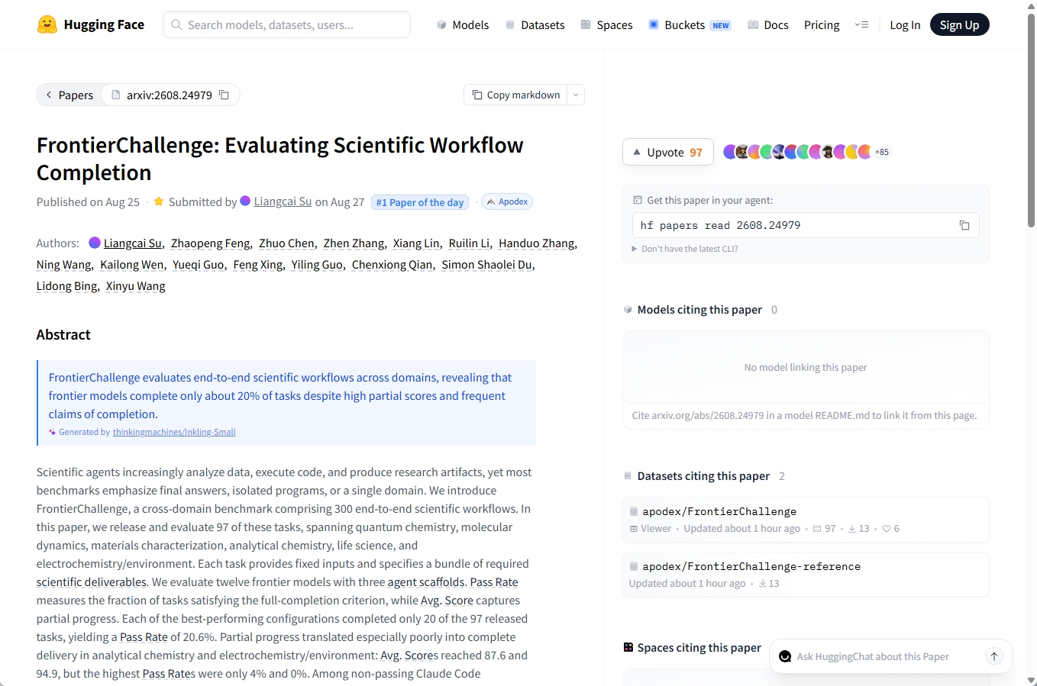The width and height of the screenshot is (1037, 686).
Task: Click the "No model linking this paper" text
Action: pyautogui.click(x=806, y=367)
